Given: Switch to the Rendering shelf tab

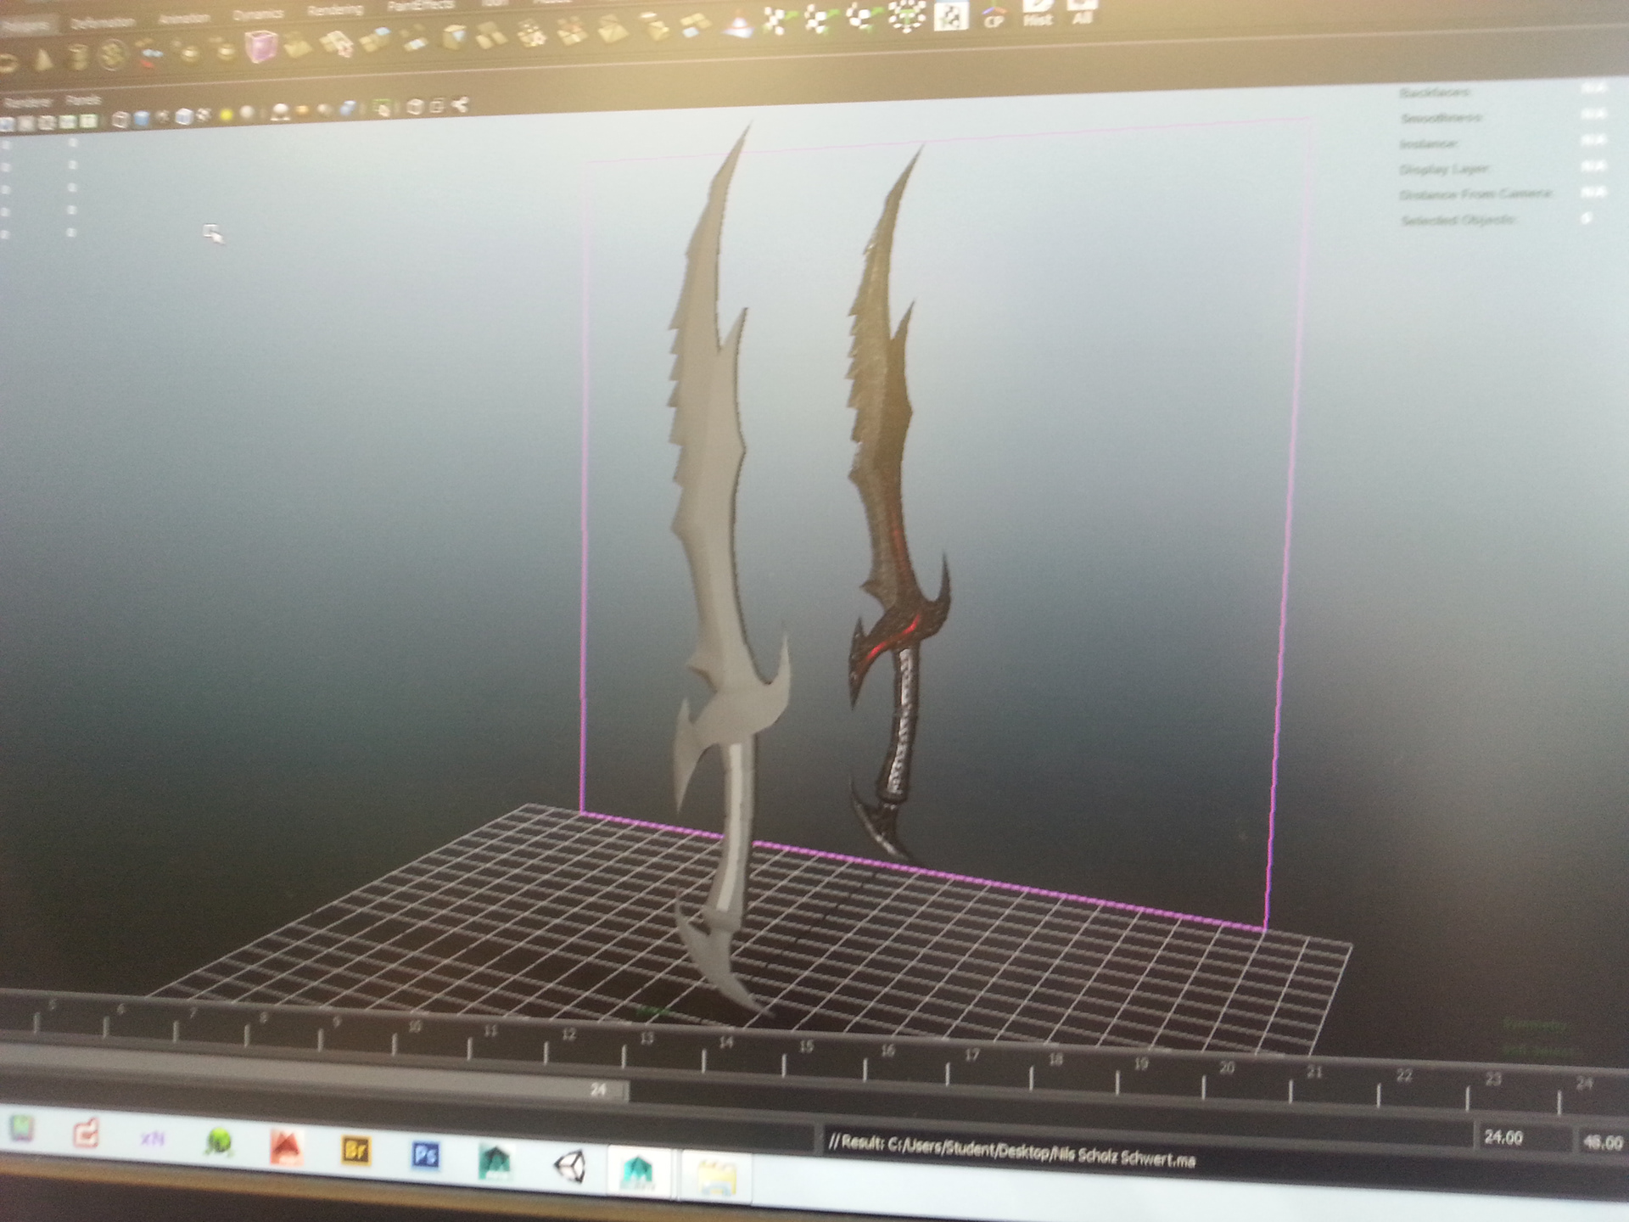Looking at the screenshot, I should pyautogui.click(x=335, y=11).
